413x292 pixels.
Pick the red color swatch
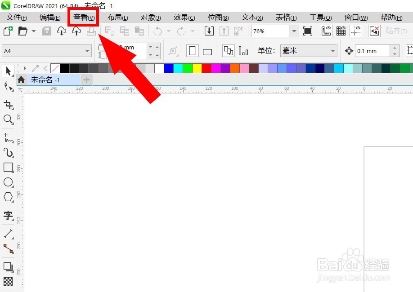tap(206, 68)
